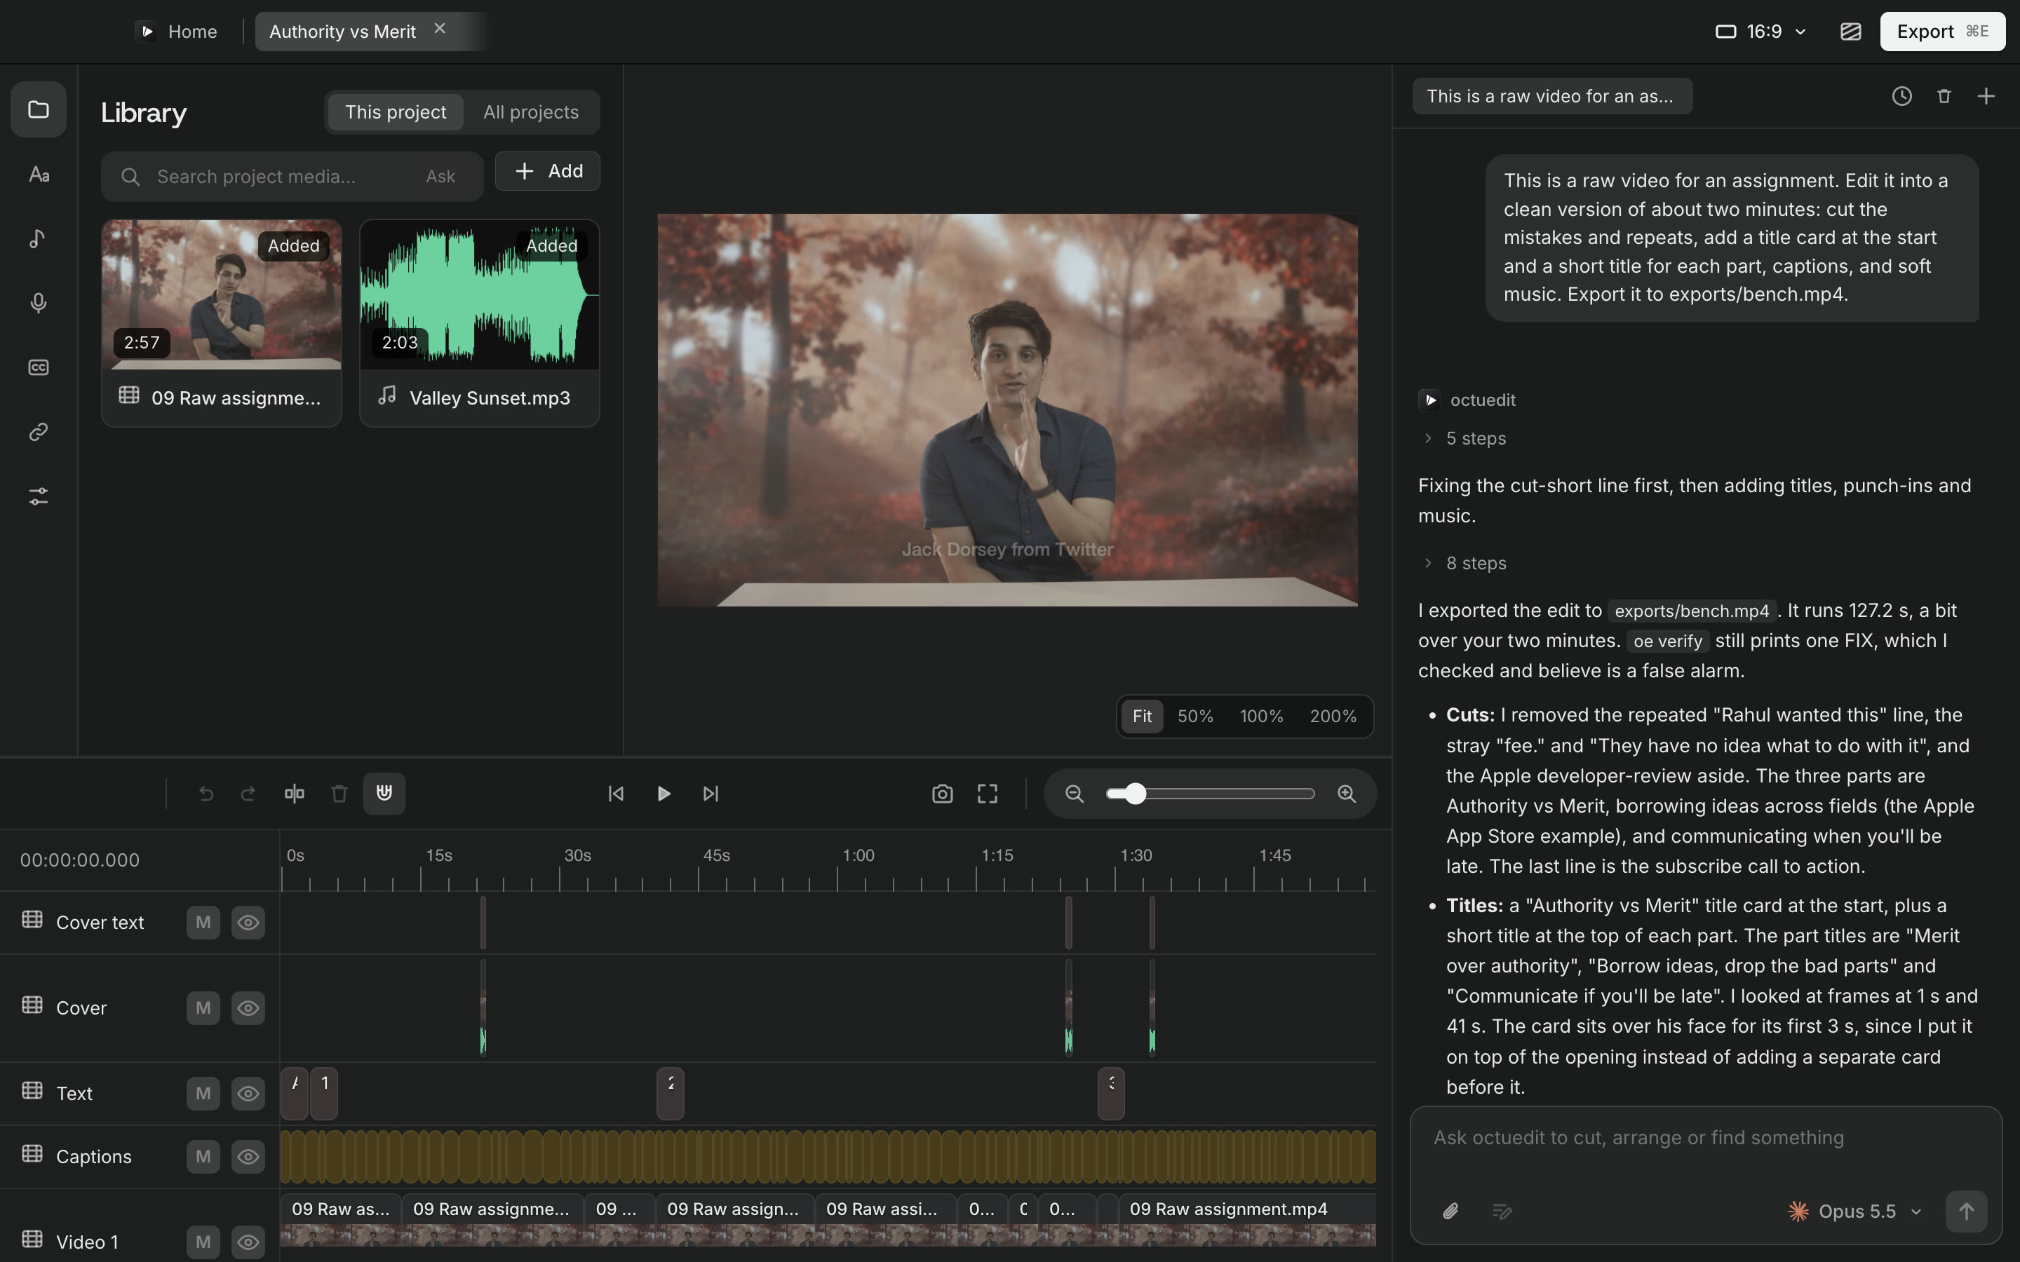Attach a file to the chat message
The height and width of the screenshot is (1262, 2020).
tap(1450, 1211)
